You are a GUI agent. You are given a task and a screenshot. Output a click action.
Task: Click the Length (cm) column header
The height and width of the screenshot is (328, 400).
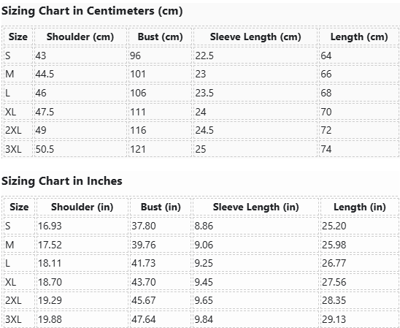coord(359,37)
